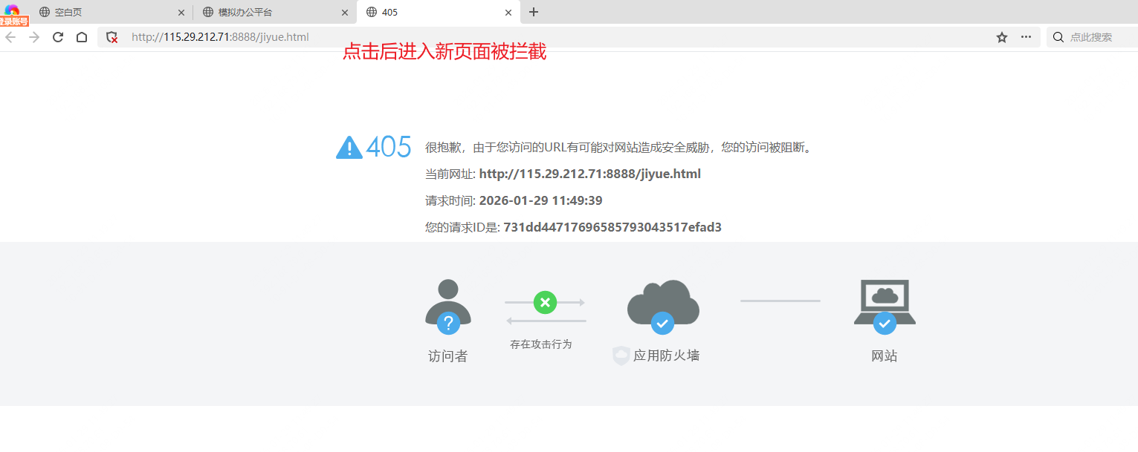
Task: Select the 405 tab
Action: pyautogui.click(x=439, y=13)
